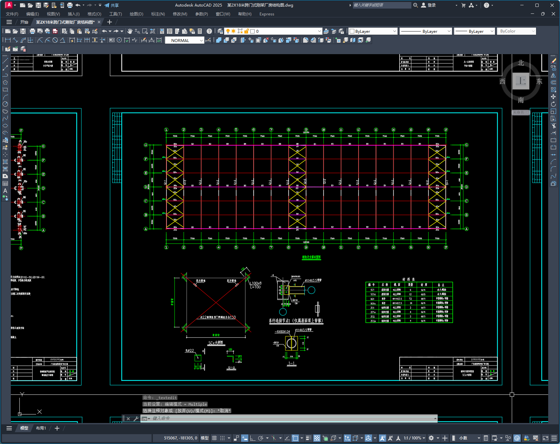The height and width of the screenshot is (444, 560).
Task: Select the Hatch tool in left toolbar
Action: (x=5, y=162)
